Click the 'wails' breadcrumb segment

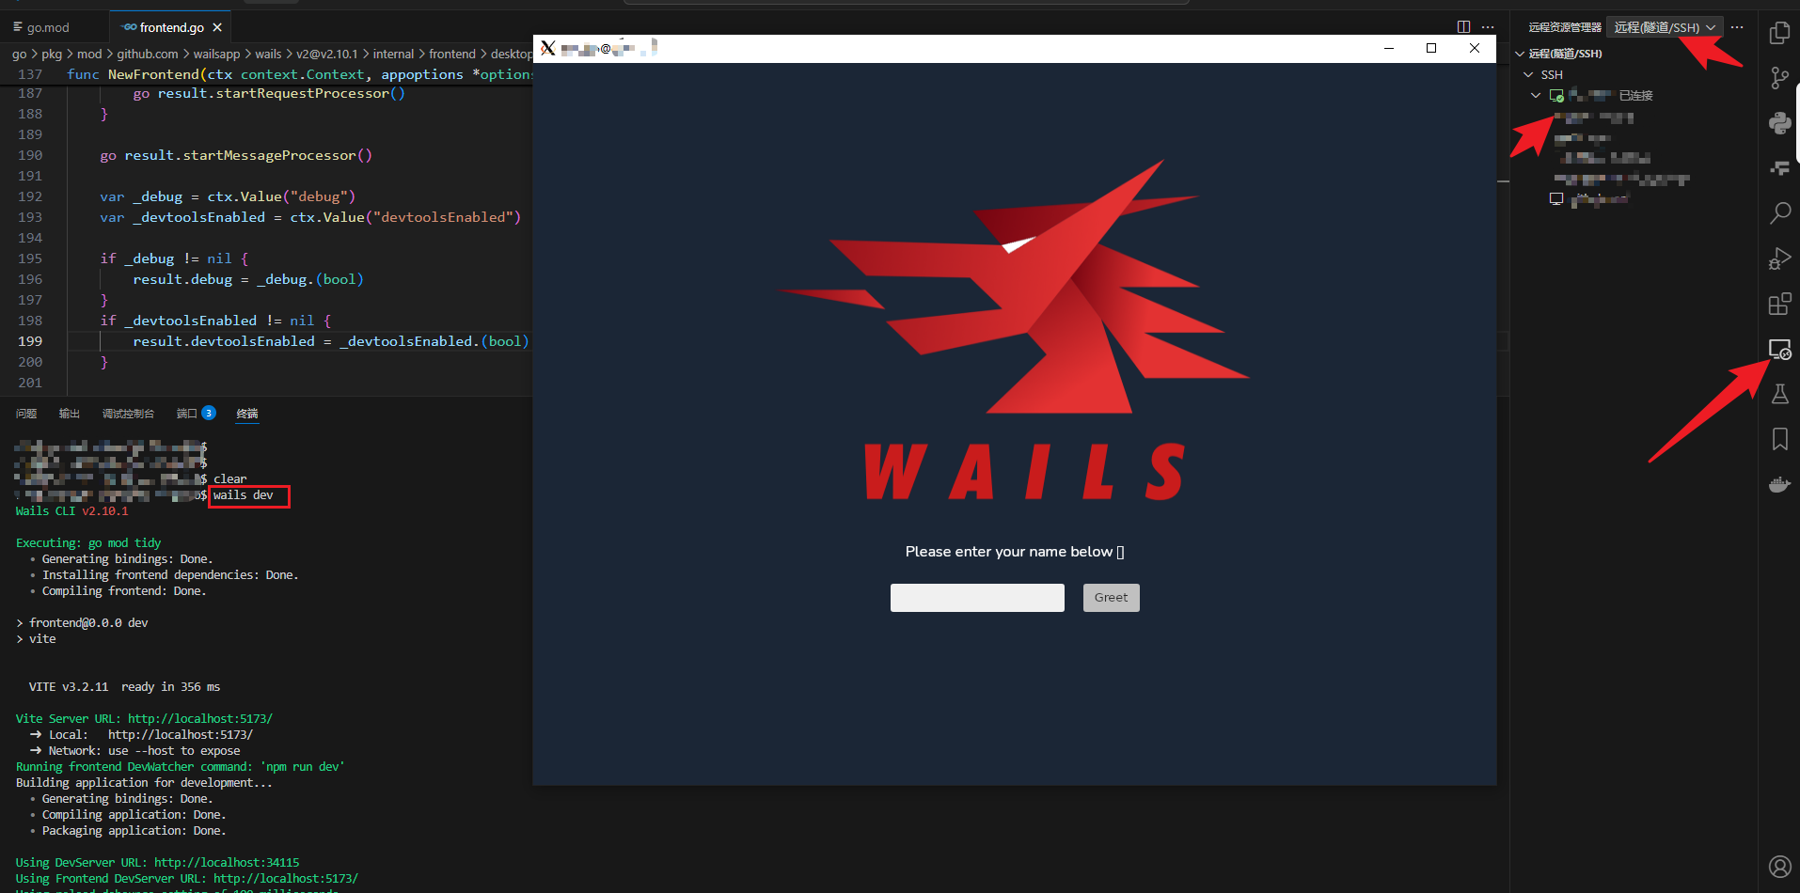click(x=268, y=54)
